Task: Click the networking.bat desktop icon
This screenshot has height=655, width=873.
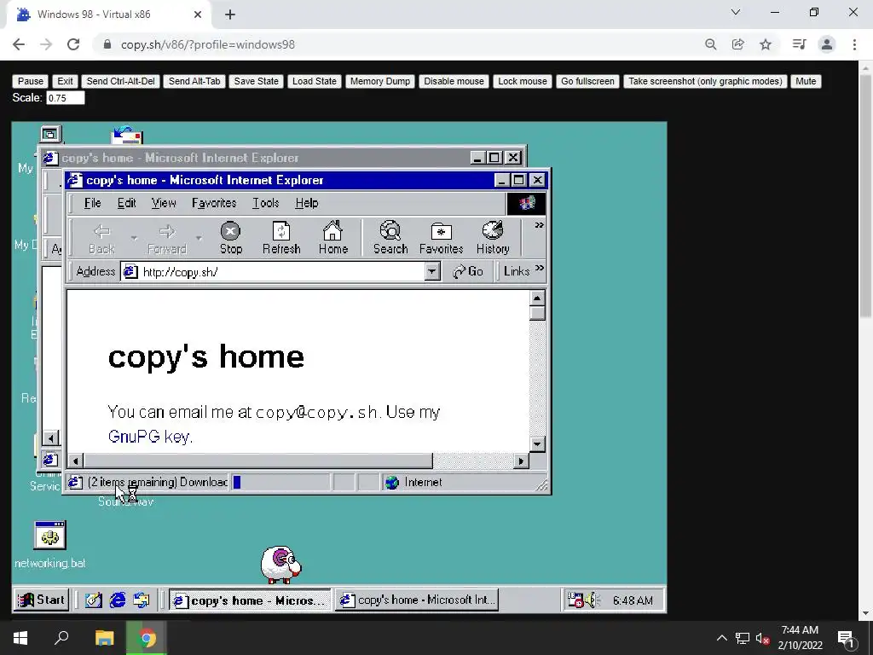Action: click(x=50, y=545)
